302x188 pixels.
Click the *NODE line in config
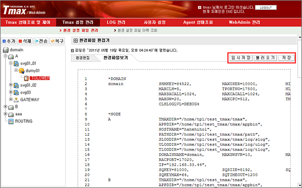coord(114,114)
